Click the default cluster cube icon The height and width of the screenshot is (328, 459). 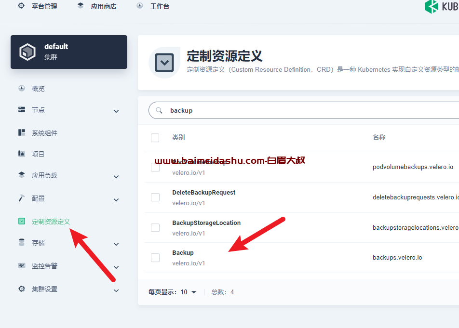point(27,52)
